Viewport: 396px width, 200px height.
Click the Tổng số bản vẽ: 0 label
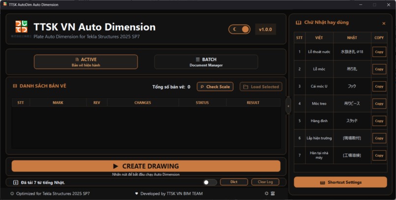(171, 87)
